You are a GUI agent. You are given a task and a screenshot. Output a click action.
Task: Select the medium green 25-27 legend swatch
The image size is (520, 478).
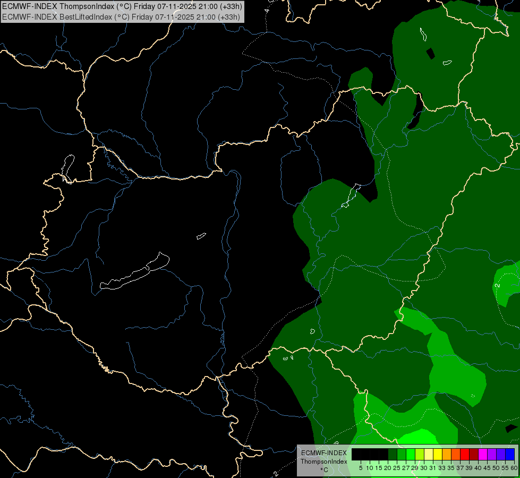tap(402, 455)
